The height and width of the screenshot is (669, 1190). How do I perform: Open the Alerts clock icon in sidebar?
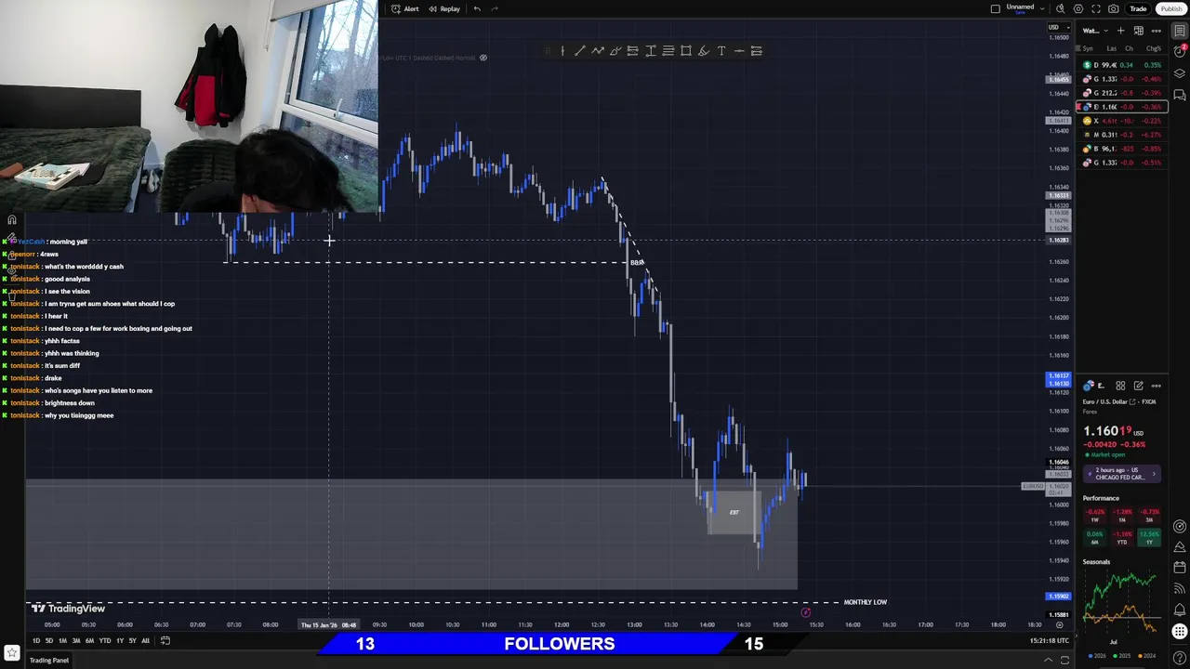pyautogui.click(x=1180, y=52)
